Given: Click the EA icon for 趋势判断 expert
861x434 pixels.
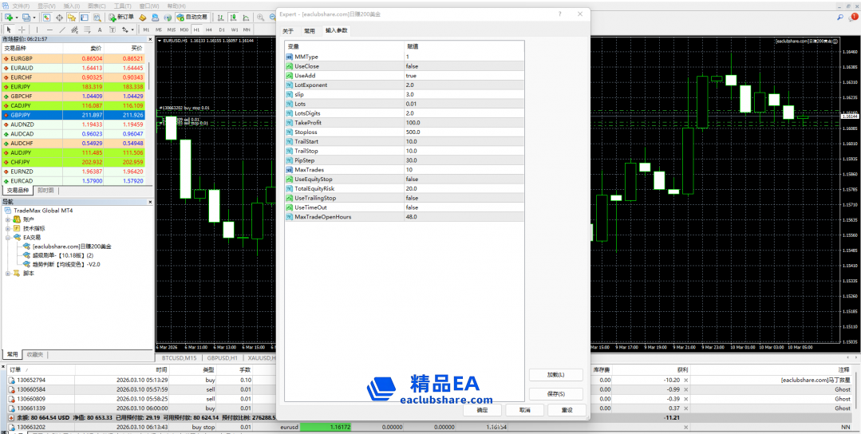Looking at the screenshot, I should point(27,264).
